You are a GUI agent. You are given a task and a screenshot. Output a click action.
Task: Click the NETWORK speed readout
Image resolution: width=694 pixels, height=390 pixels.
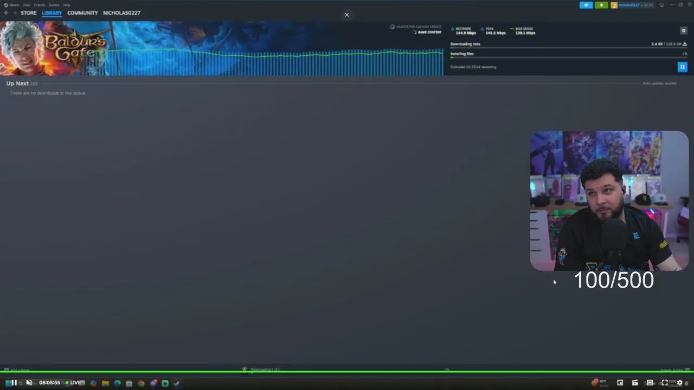coord(465,31)
